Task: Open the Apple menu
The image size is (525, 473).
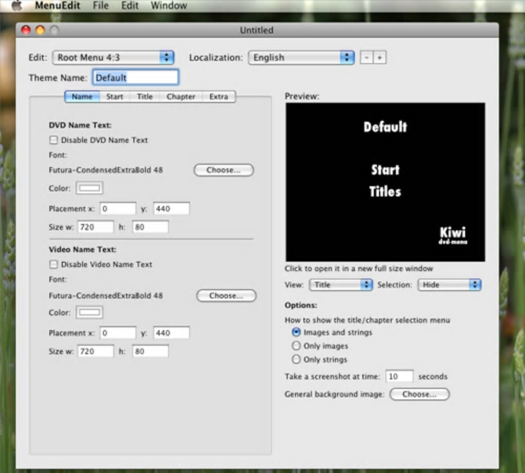Action: pyautogui.click(x=16, y=5)
